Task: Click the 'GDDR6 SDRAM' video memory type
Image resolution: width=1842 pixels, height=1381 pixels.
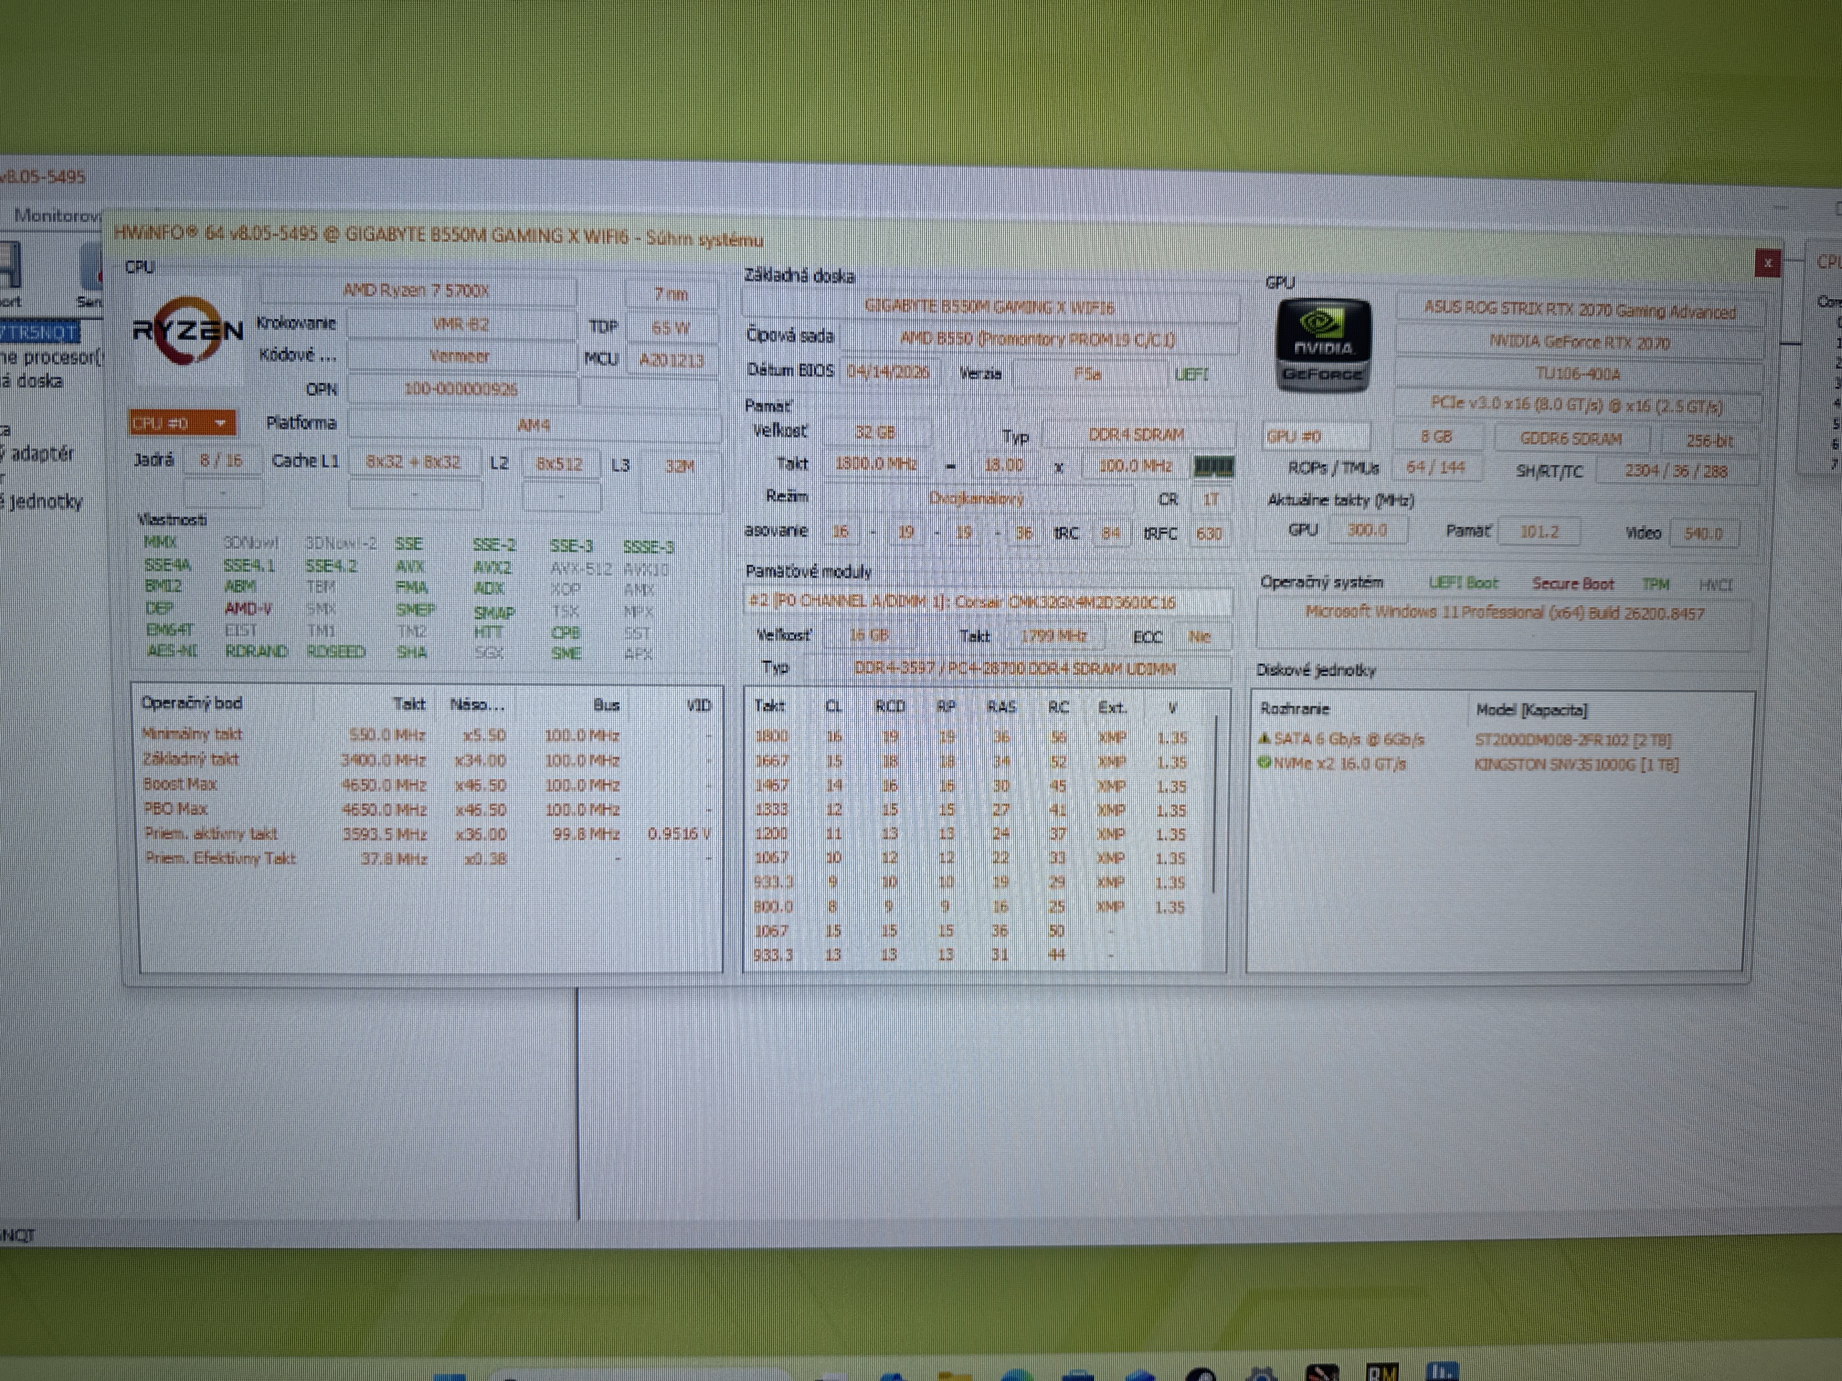Action: [x=1571, y=439]
